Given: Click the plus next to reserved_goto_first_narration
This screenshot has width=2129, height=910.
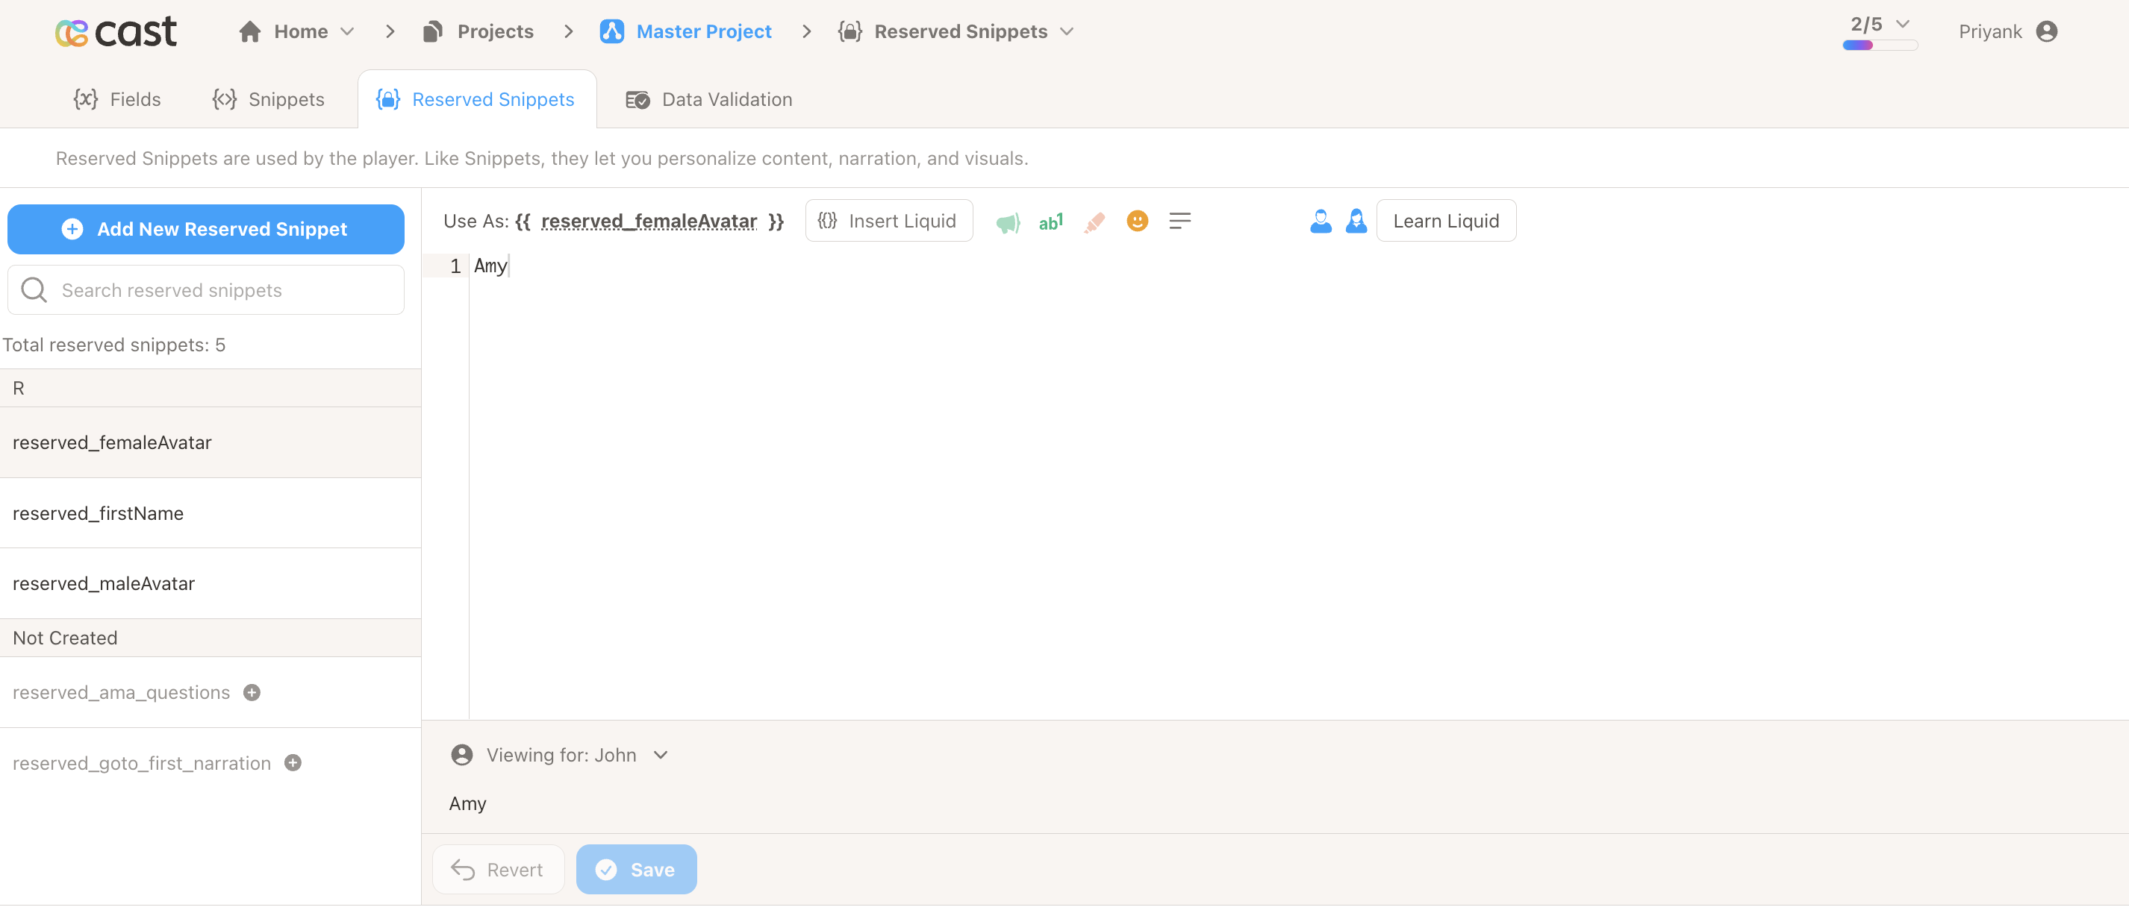Looking at the screenshot, I should tap(292, 763).
